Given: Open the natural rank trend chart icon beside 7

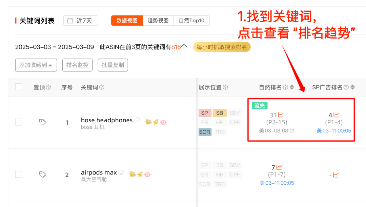Looking at the screenshot, I should [x=279, y=167].
